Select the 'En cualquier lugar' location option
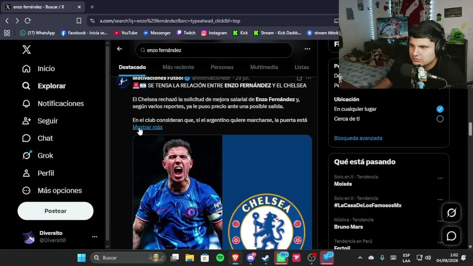Viewport: 473px width, 266px height. (440, 109)
